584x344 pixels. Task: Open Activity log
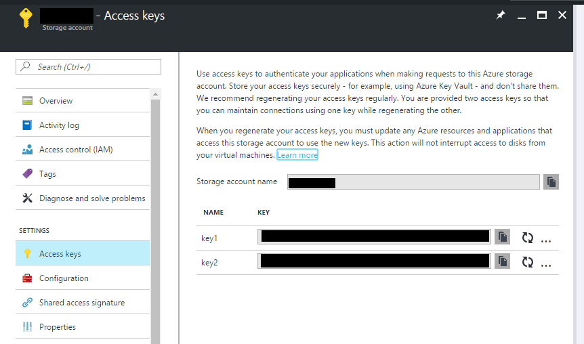[x=83, y=125]
